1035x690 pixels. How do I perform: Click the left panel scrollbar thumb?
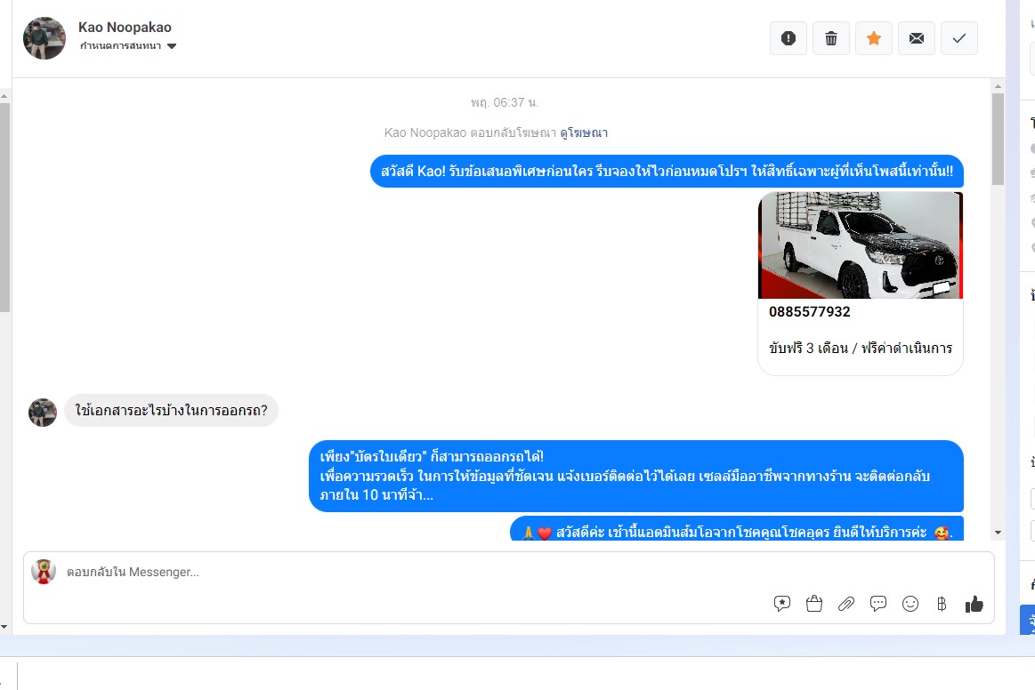[x=4, y=207]
